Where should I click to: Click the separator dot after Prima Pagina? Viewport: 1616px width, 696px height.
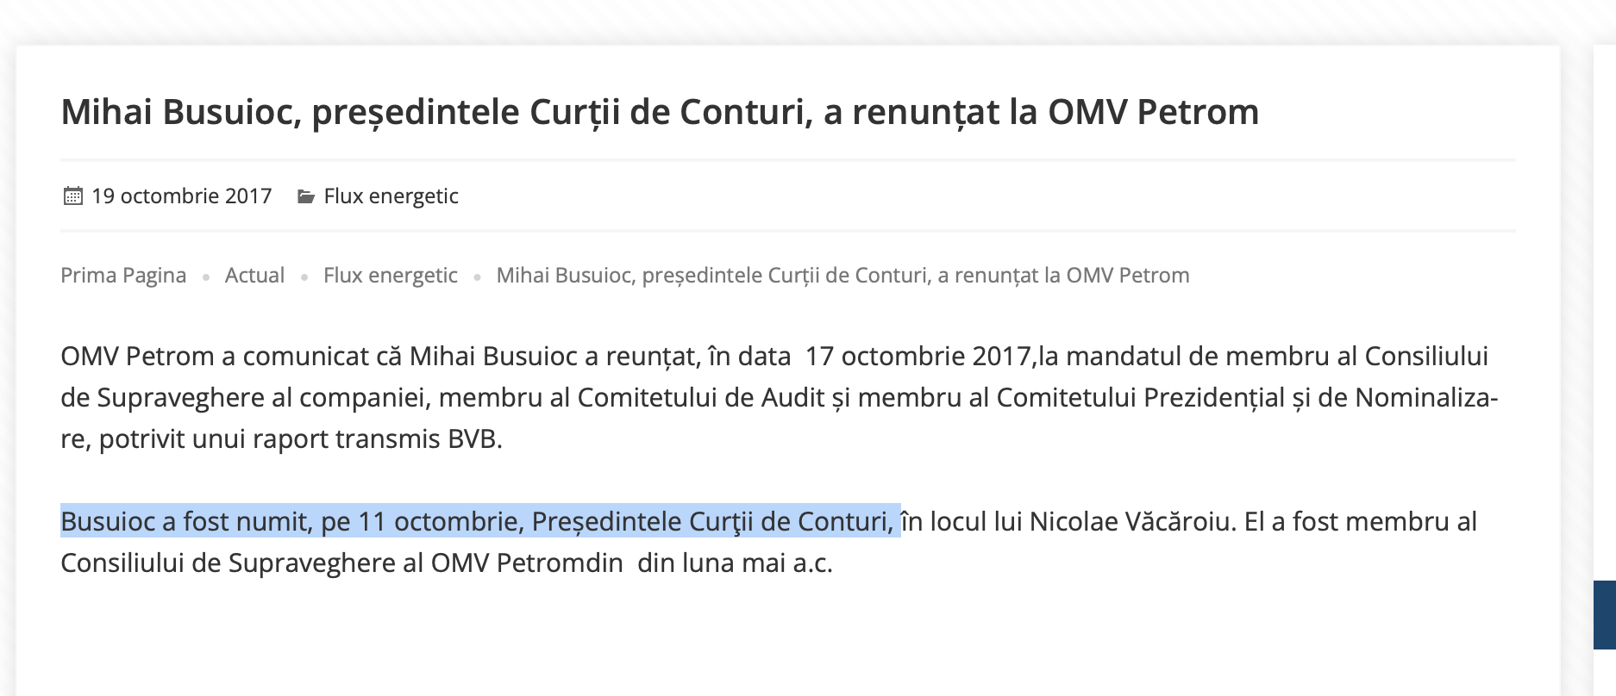(206, 277)
